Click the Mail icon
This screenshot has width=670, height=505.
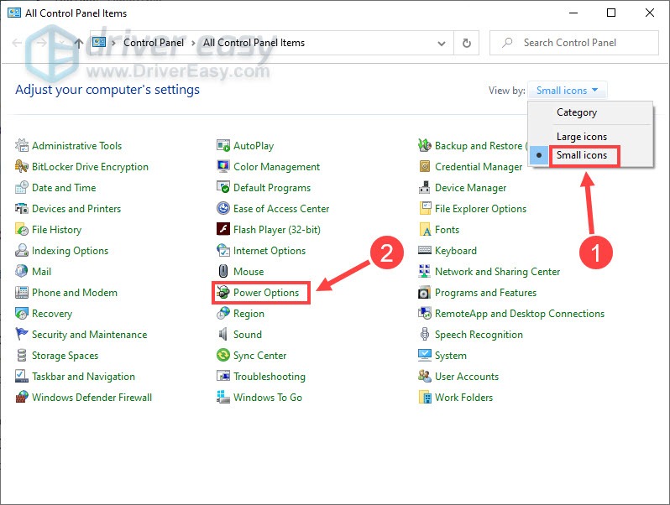(22, 271)
